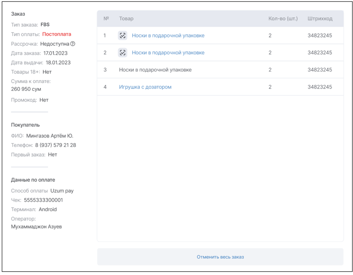Click the Uzum pay payment method
The width and height of the screenshot is (353, 275).
(x=62, y=191)
